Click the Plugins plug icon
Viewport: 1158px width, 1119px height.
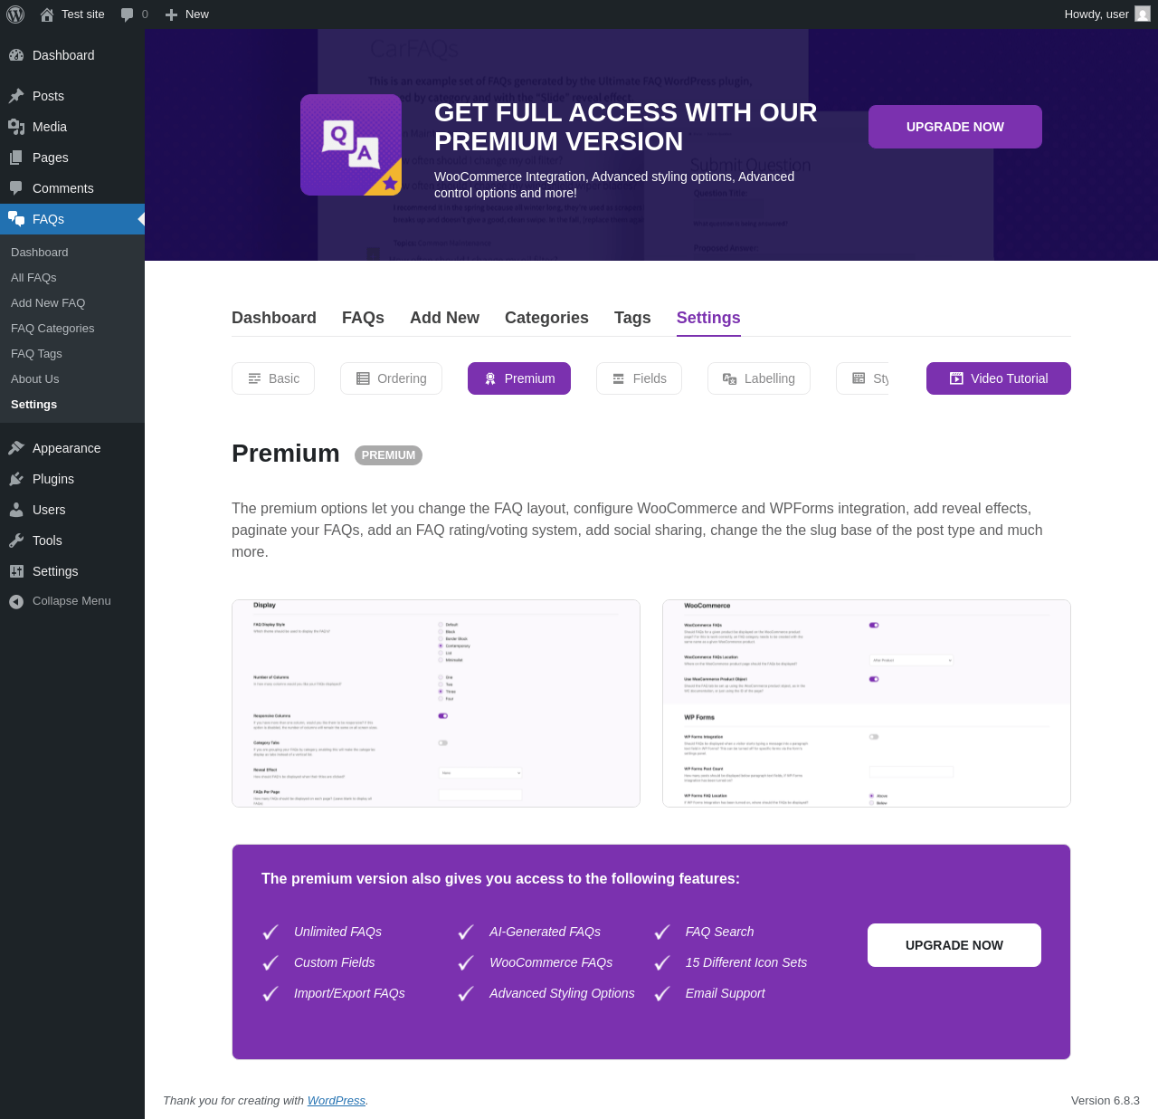[16, 479]
